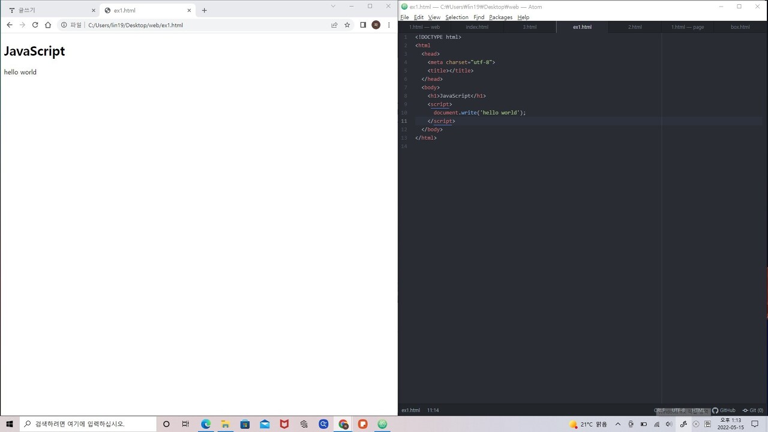Viewport: 768px width, 432px height.
Task: Open volume control in system tray
Action: click(x=669, y=424)
